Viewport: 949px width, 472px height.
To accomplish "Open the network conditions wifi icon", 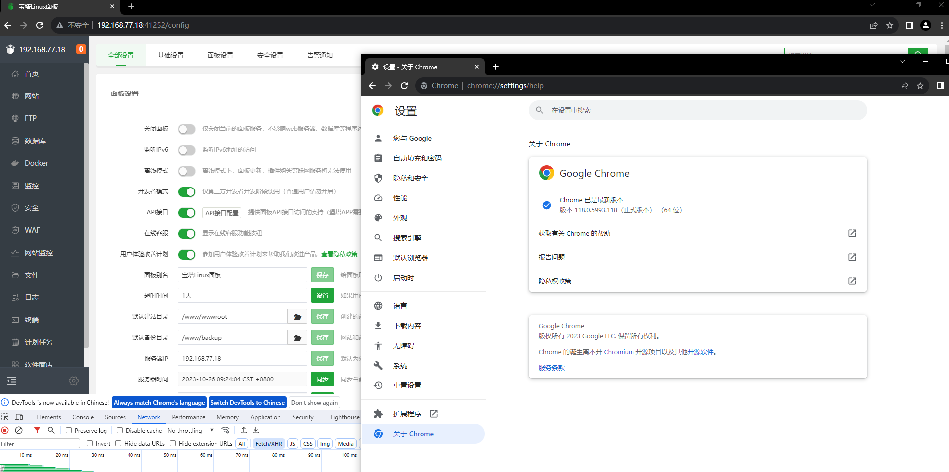I will (x=226, y=430).
